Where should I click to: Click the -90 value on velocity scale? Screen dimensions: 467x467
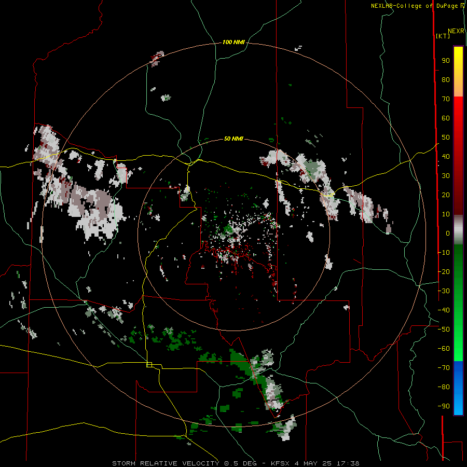click(x=444, y=406)
